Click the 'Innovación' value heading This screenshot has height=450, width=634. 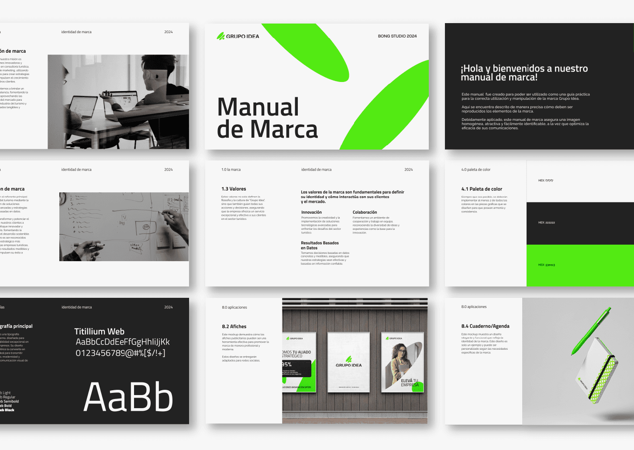click(311, 212)
